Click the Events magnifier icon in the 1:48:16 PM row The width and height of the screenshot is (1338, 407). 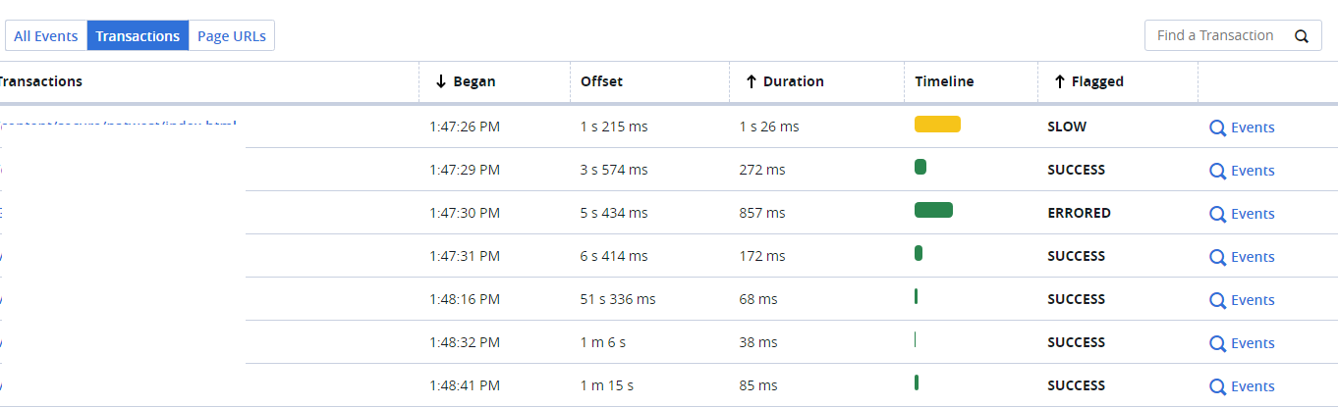1217,300
